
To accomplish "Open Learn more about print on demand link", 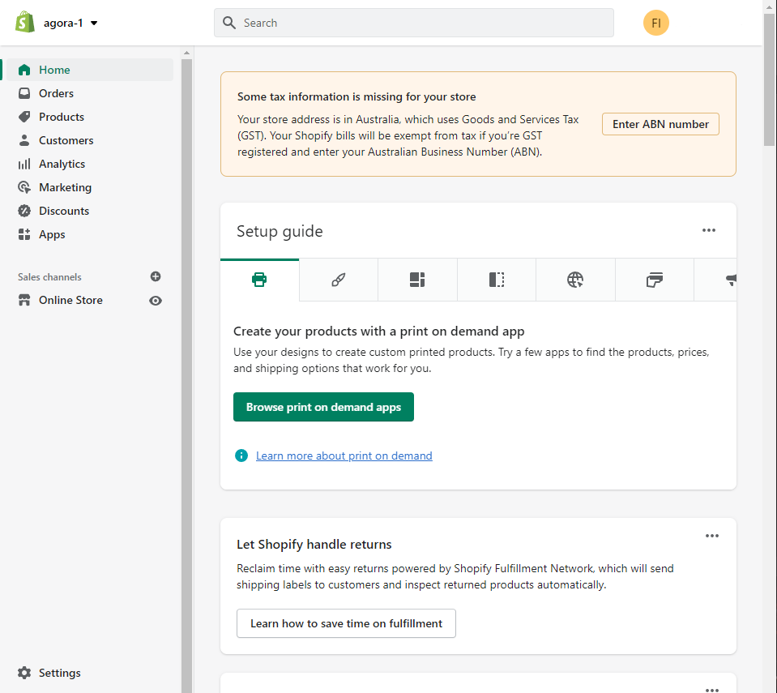I will click(x=344, y=456).
